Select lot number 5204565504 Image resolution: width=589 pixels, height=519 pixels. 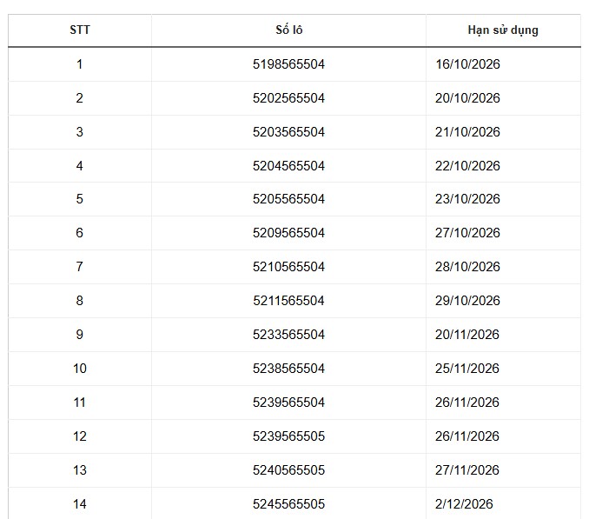click(x=288, y=166)
